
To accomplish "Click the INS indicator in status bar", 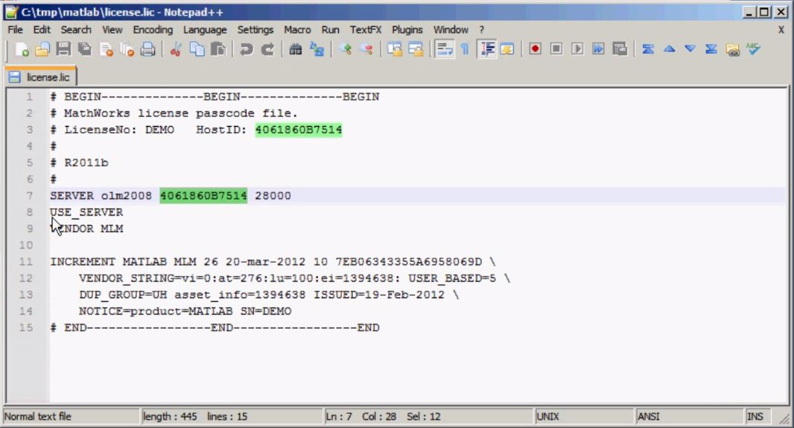I will (755, 417).
